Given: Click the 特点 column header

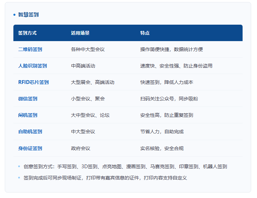Looking at the screenshot, I should [x=145, y=33].
